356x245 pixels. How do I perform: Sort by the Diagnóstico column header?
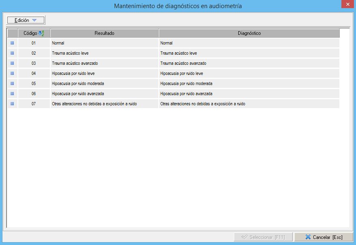tap(249, 33)
